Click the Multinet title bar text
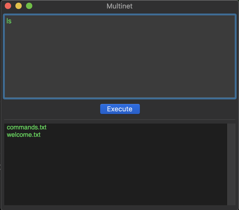This screenshot has width=239, height=210. pyautogui.click(x=119, y=6)
